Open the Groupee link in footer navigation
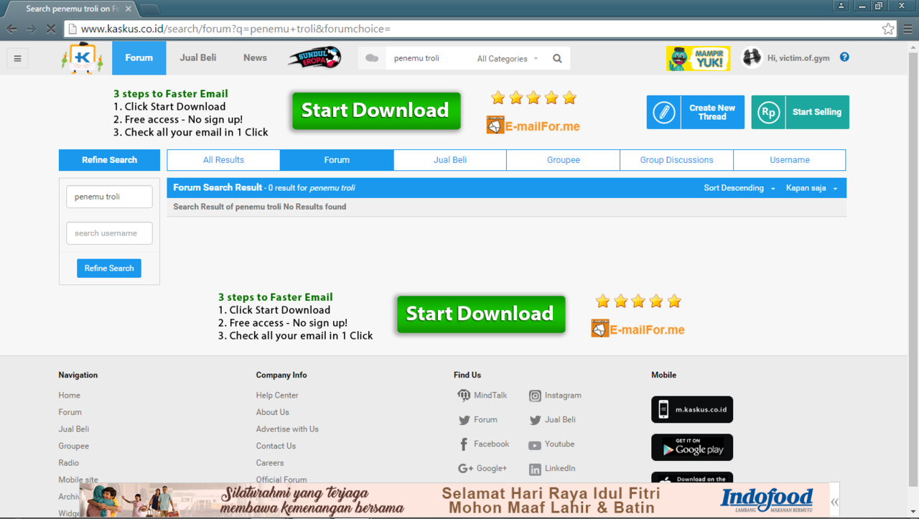The width and height of the screenshot is (919, 519). (74, 446)
